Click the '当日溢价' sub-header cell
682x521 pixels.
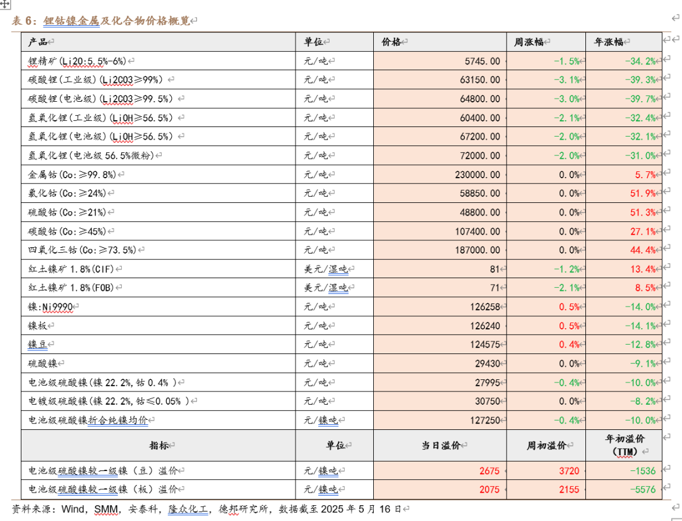[x=440, y=446]
